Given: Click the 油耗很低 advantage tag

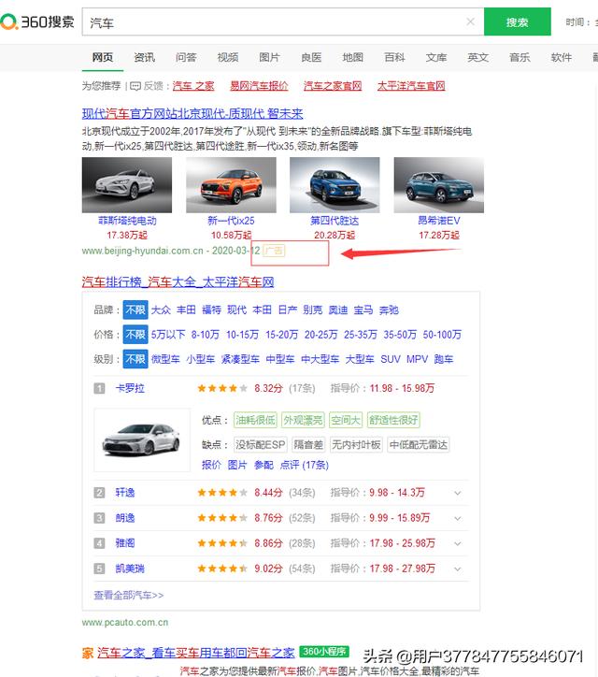Looking at the screenshot, I should click(x=255, y=420).
